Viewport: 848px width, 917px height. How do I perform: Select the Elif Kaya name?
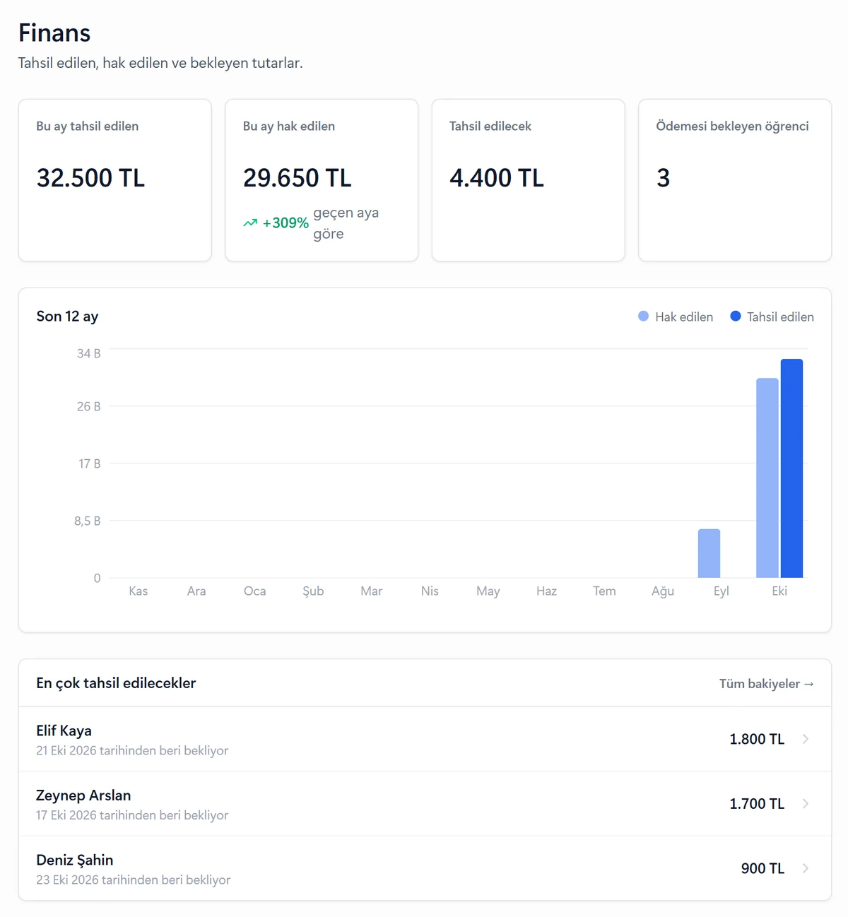(x=64, y=730)
